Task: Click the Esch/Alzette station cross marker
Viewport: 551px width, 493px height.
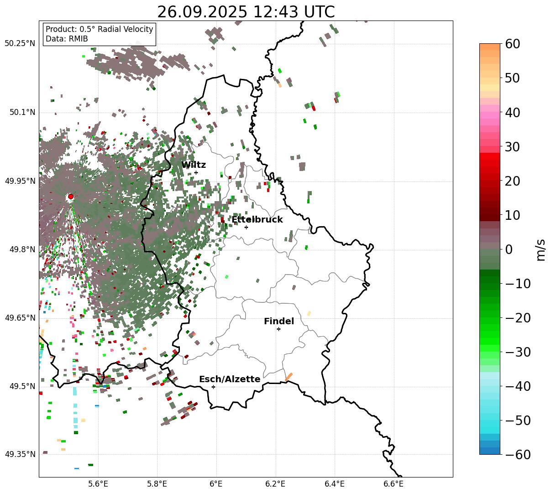Action: (213, 387)
